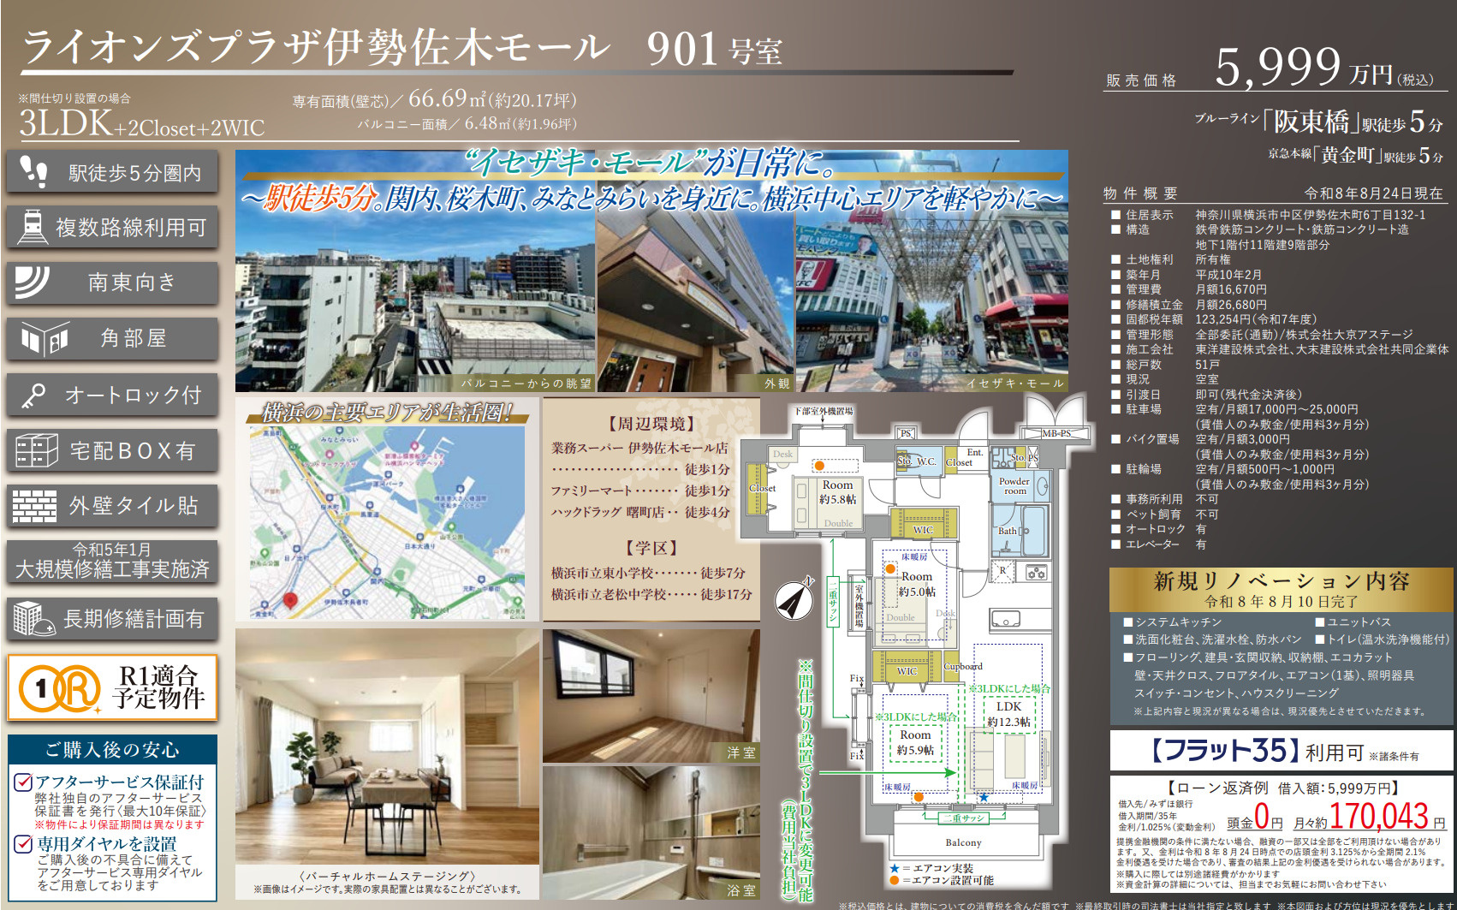Click the 黄金町 station name

tap(1347, 155)
